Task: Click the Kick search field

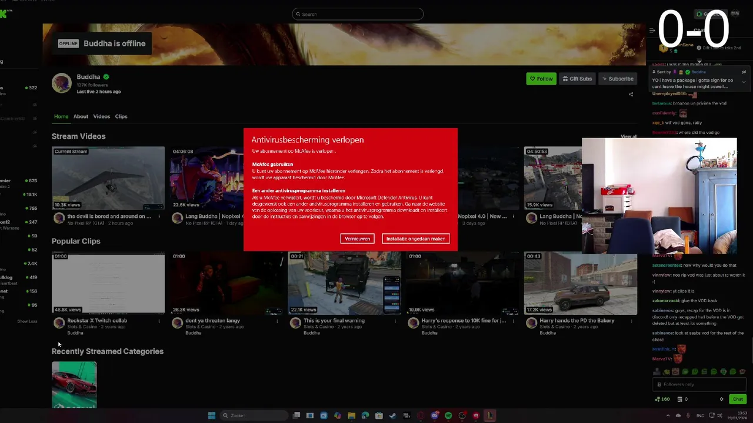Action: click(x=358, y=14)
